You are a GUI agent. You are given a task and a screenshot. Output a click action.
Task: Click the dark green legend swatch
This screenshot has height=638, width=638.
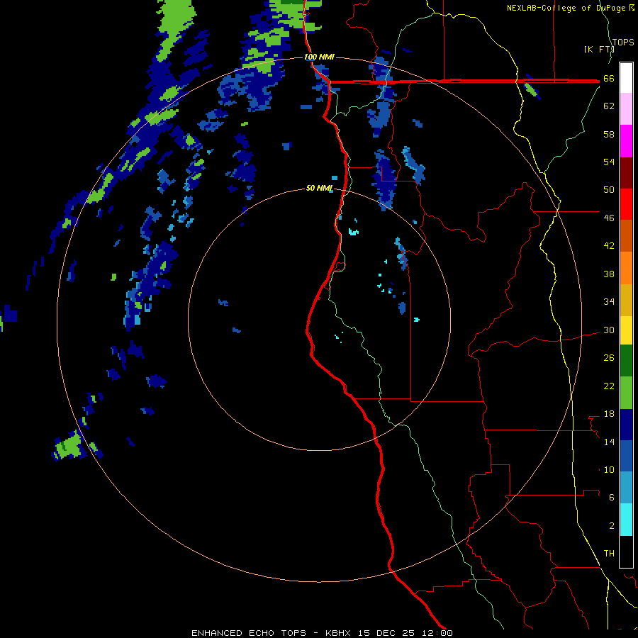tap(626, 361)
